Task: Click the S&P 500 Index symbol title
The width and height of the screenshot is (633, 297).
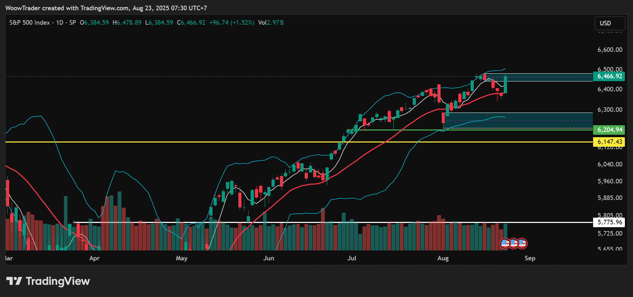Action: [x=30, y=23]
